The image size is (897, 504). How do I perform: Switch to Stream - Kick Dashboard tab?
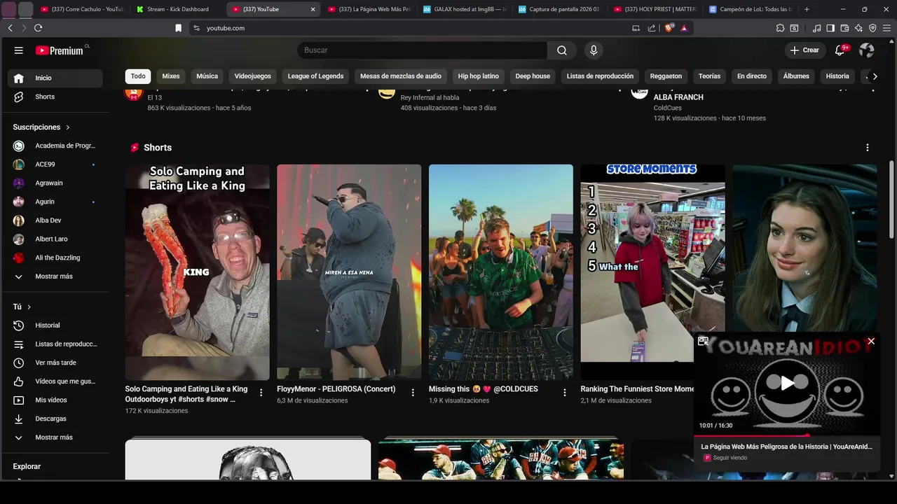click(177, 9)
